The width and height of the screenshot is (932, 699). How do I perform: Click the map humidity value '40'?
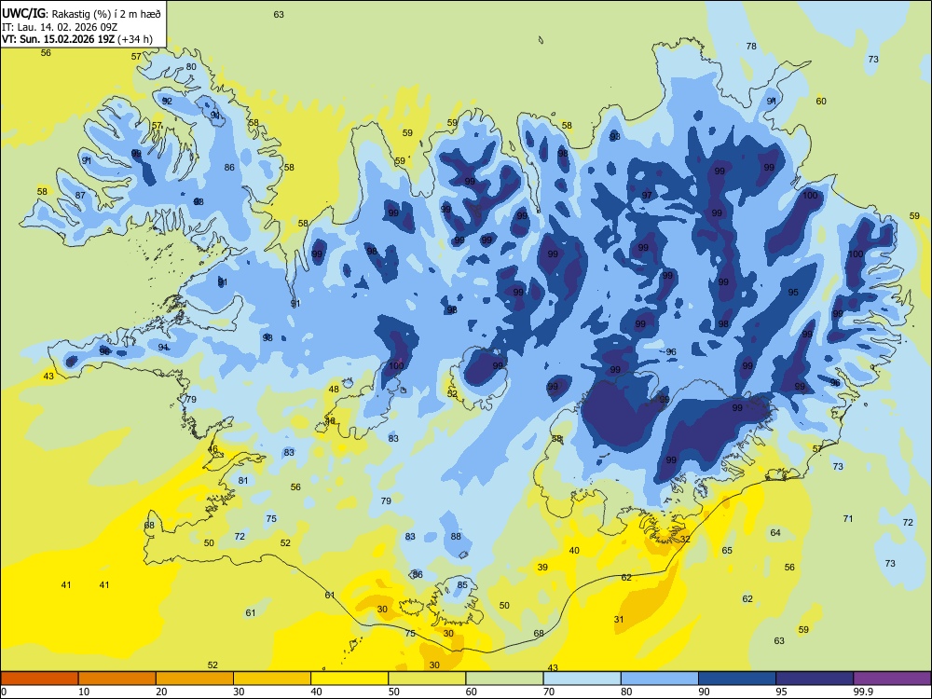tap(574, 551)
